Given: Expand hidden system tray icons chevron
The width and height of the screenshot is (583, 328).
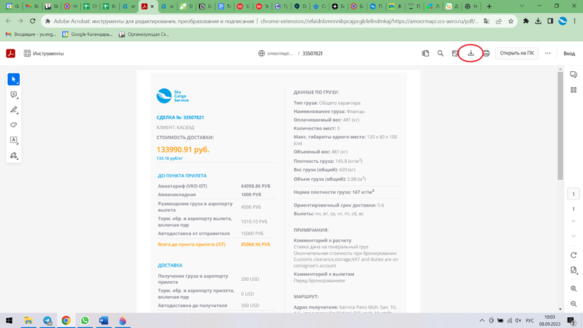Looking at the screenshot, I should [482, 321].
